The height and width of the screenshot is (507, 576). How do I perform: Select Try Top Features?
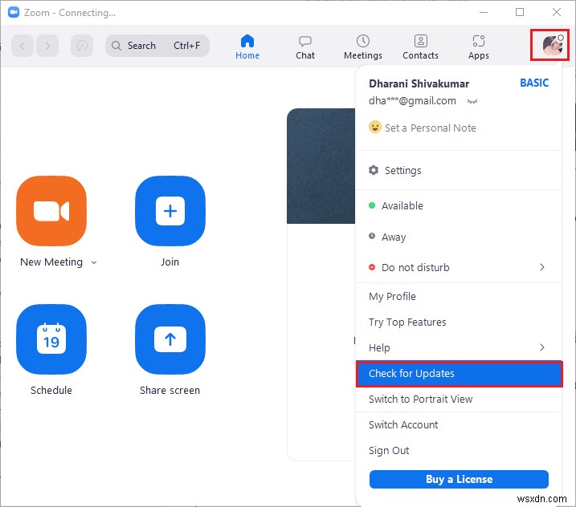point(460,322)
